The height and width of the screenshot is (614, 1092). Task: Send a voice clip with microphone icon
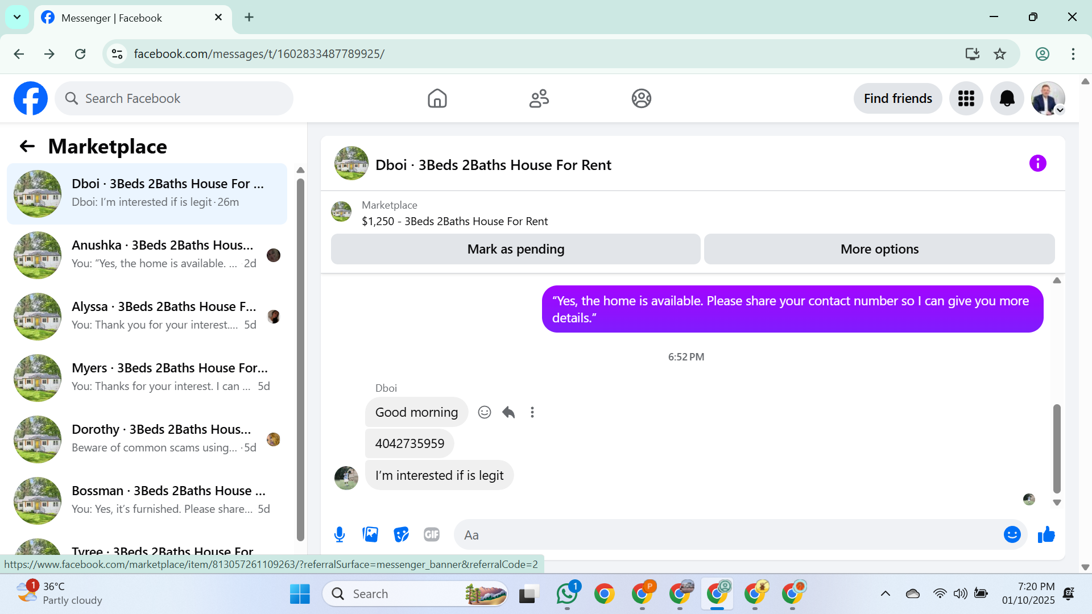click(x=340, y=534)
